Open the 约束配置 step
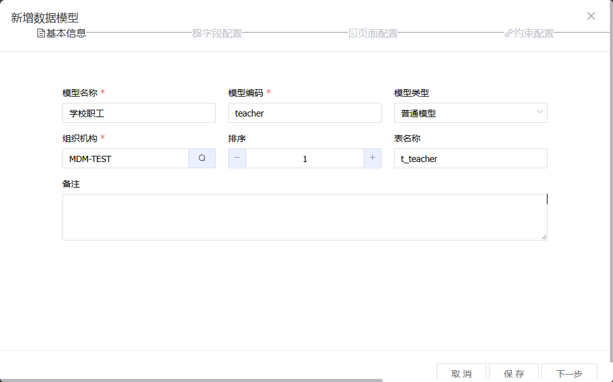Image resolution: width=613 pixels, height=382 pixels. (x=534, y=34)
